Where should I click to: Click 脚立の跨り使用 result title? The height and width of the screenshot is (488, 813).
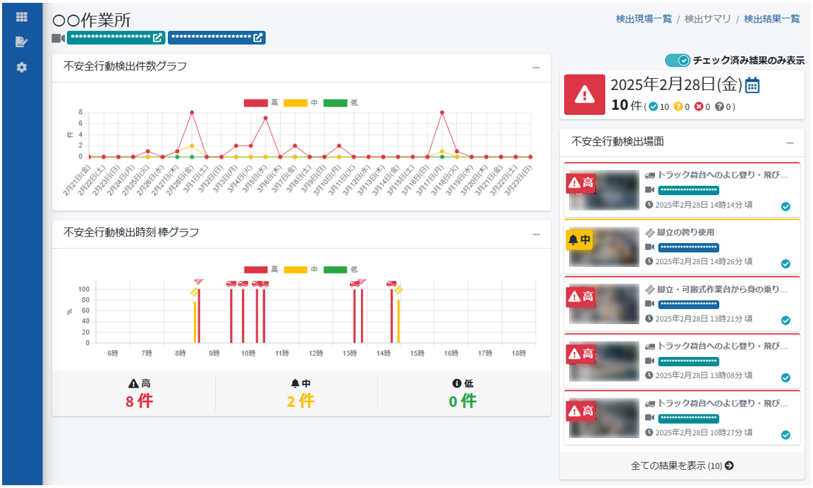pyautogui.click(x=685, y=232)
